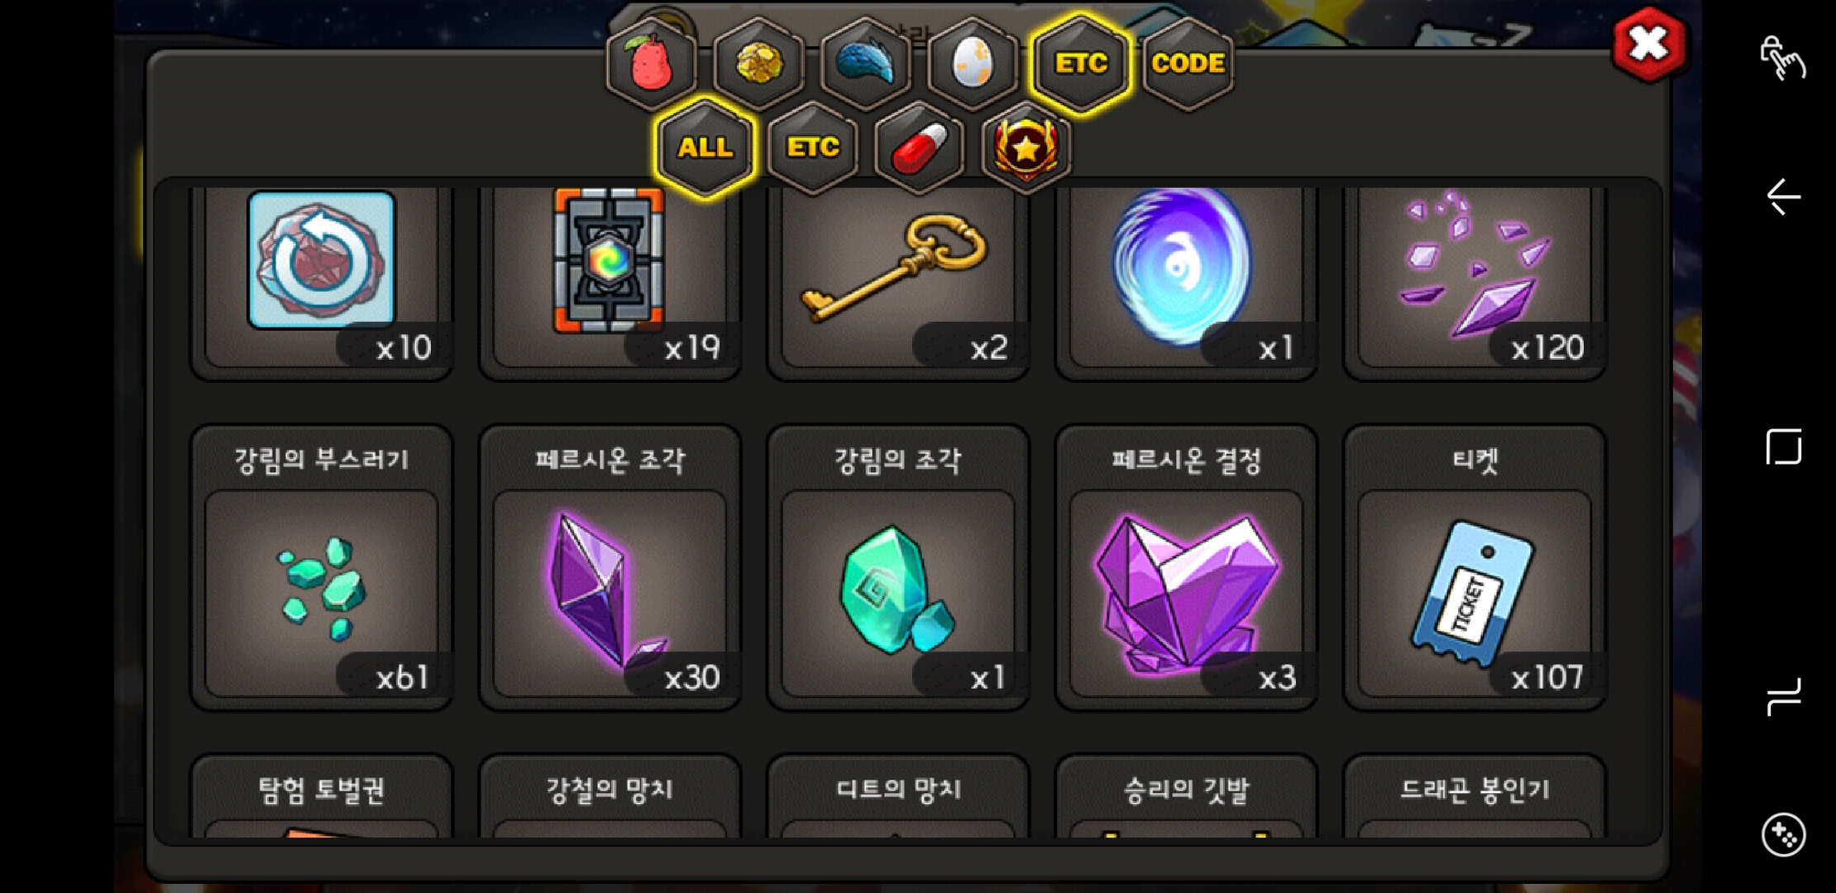This screenshot has width=1836, height=893.
Task: Tap the Android back arrow
Action: coord(1783,197)
